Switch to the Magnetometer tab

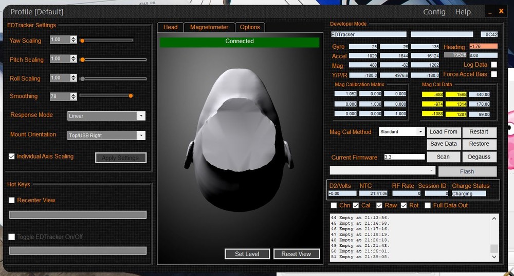209,27
